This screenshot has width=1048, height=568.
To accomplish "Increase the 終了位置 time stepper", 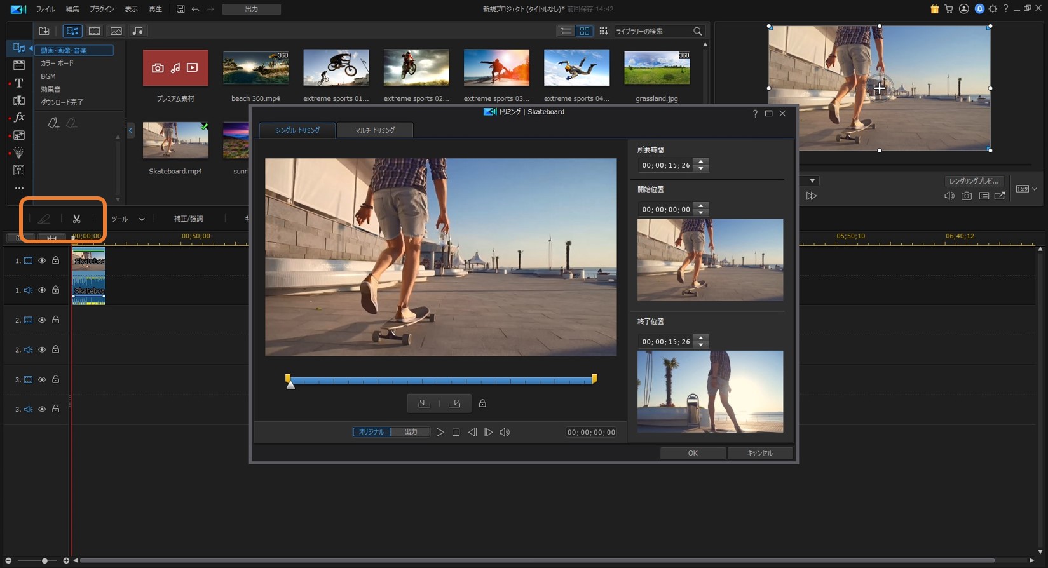I will (701, 338).
